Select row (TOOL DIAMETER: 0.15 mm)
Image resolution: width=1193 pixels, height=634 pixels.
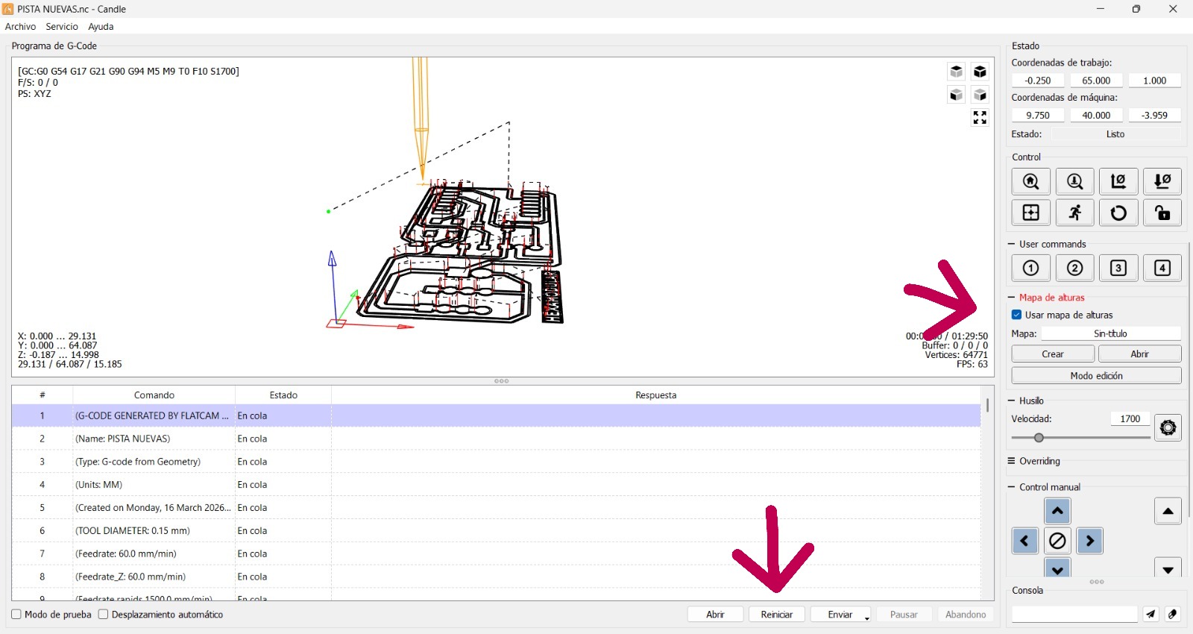pos(496,531)
